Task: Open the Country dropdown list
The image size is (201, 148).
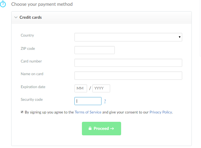Action: (x=128, y=37)
